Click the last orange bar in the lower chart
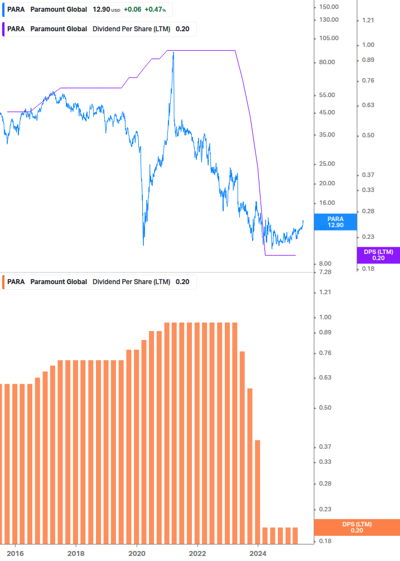Viewport: 400px width, 561px height. (x=295, y=535)
